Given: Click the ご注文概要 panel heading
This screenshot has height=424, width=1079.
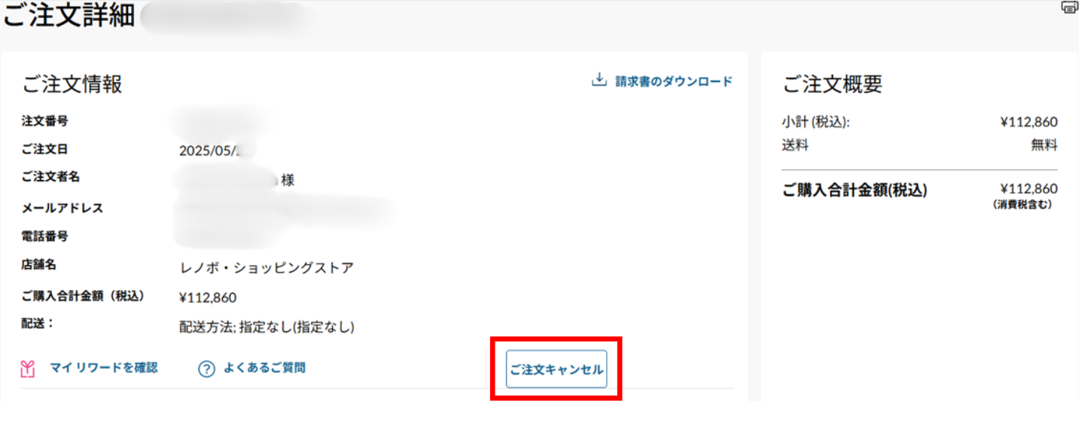Looking at the screenshot, I should [x=832, y=84].
